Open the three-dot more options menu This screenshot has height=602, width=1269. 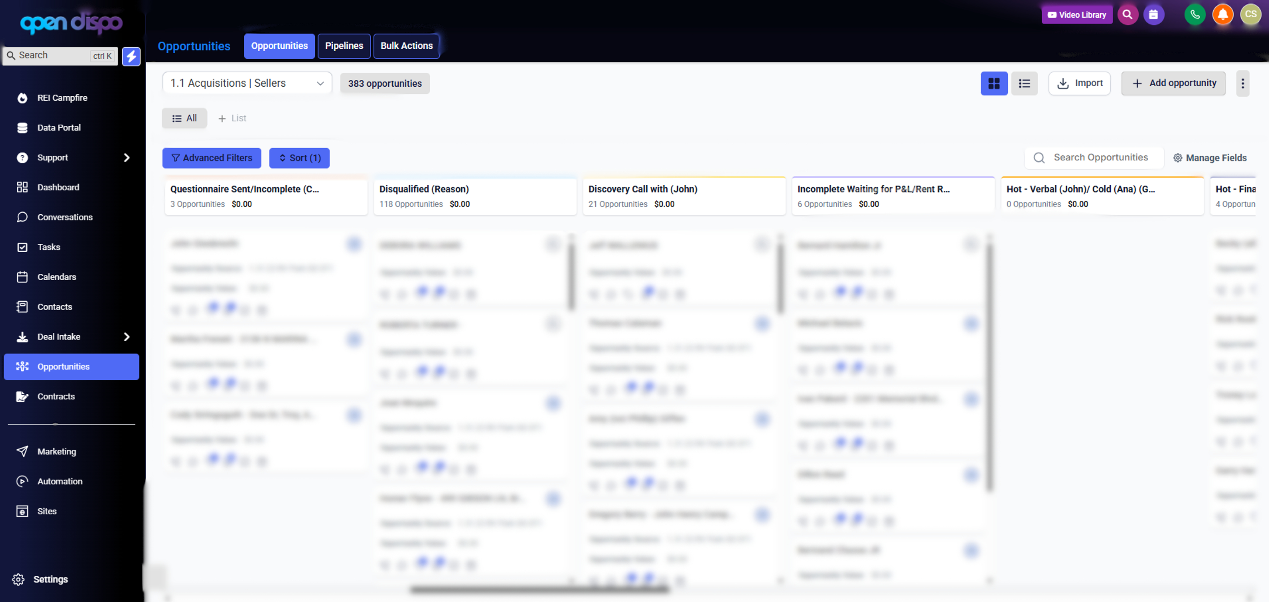pyautogui.click(x=1242, y=84)
